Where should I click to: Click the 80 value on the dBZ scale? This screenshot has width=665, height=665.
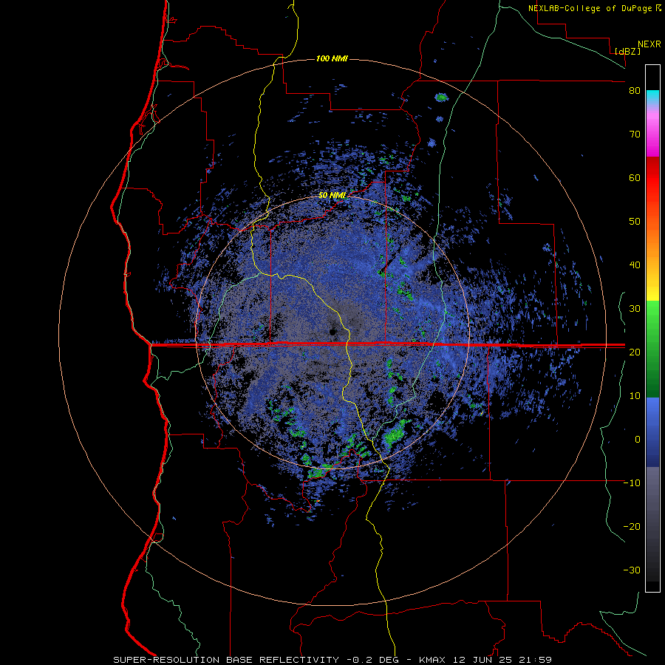(x=635, y=91)
